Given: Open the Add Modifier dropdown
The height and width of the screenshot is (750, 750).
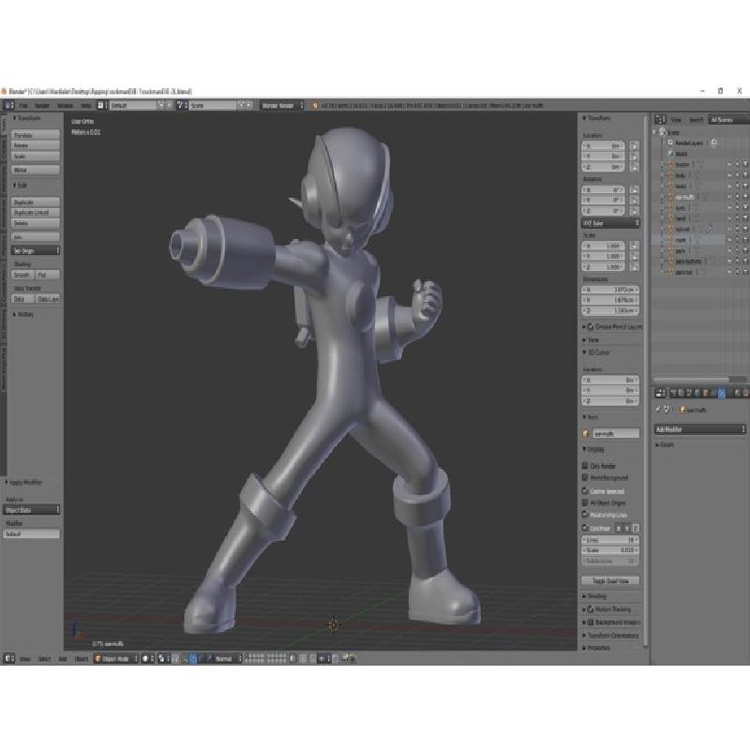Looking at the screenshot, I should [x=699, y=428].
